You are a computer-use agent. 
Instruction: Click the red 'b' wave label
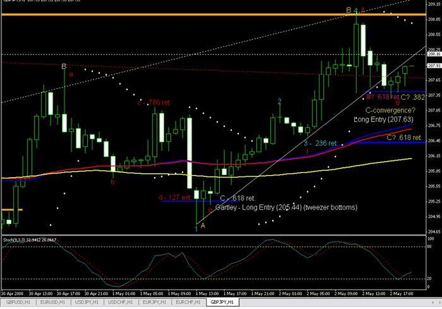click(x=113, y=182)
